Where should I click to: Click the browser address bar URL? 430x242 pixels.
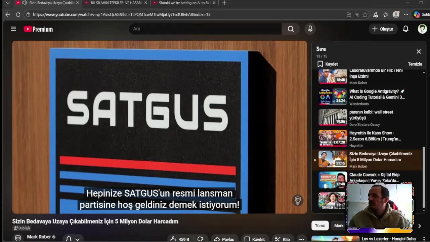121,14
